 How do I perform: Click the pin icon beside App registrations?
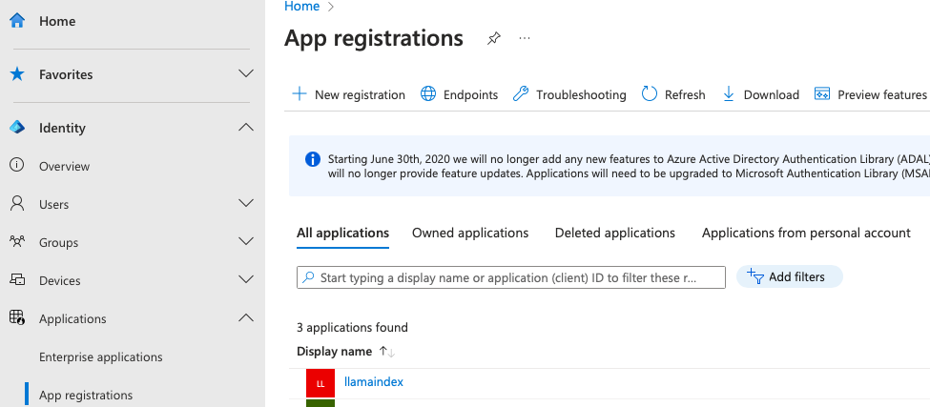pyautogui.click(x=493, y=39)
